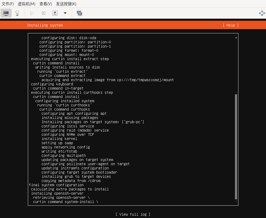Click log line 'configuring disk: disk-vda'
266x218 pixels.
pos(69,38)
